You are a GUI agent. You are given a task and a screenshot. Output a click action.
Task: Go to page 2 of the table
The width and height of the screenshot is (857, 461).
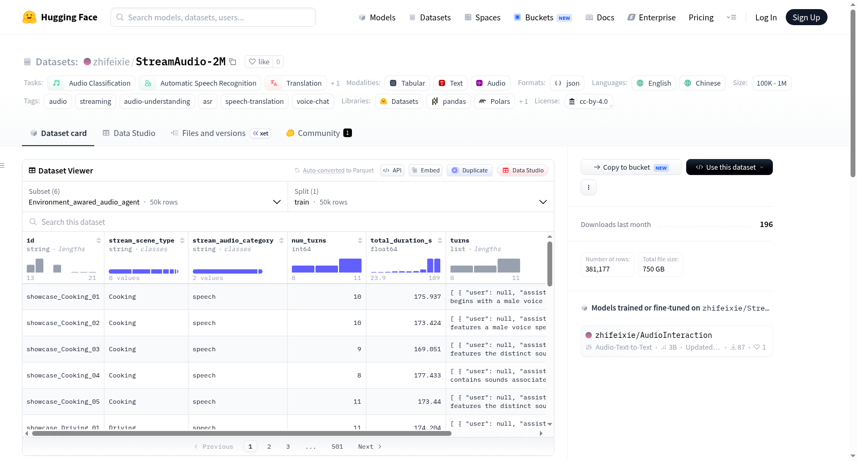[269, 447]
